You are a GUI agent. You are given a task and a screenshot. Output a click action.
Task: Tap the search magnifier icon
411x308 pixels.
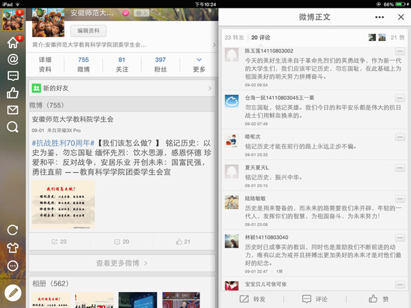pos(12,127)
